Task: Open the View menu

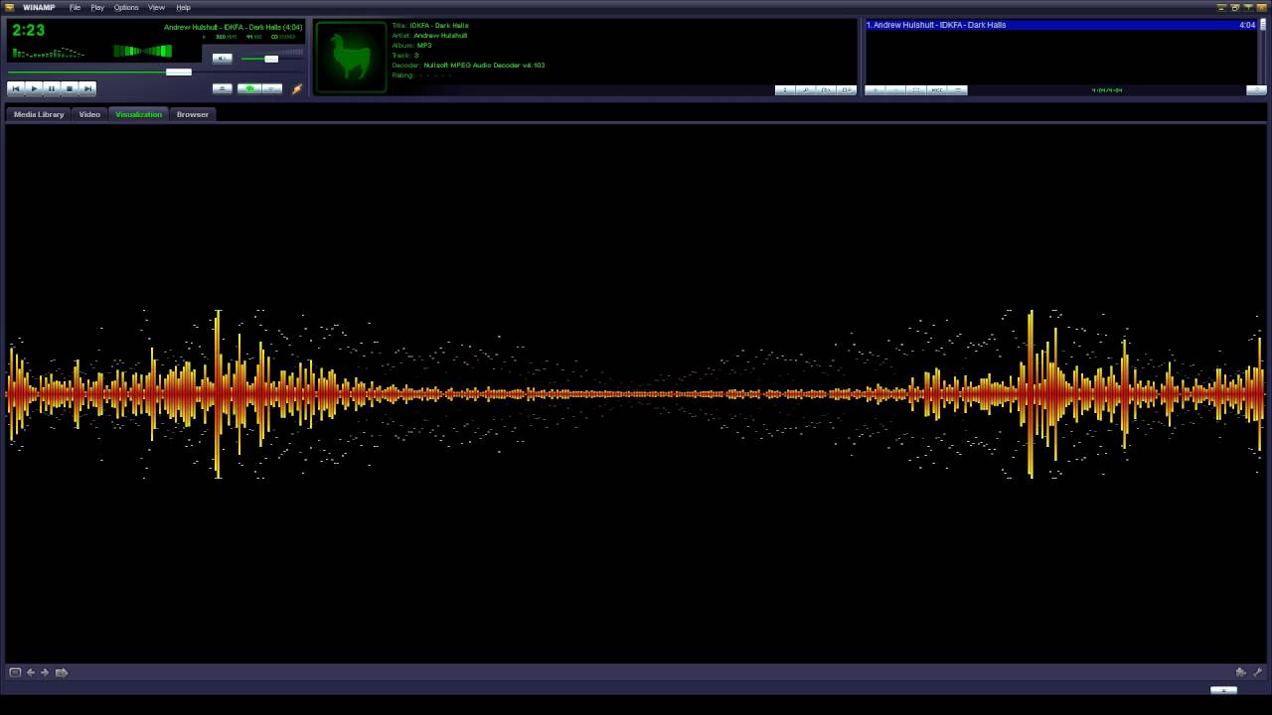Action: click(x=156, y=7)
